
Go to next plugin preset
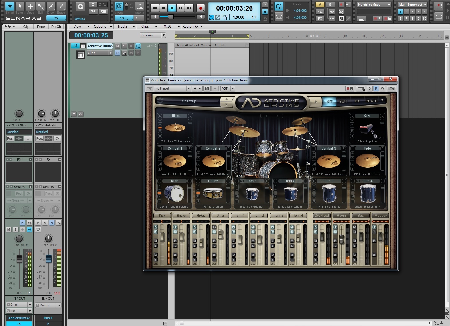pyautogui.click(x=200, y=88)
